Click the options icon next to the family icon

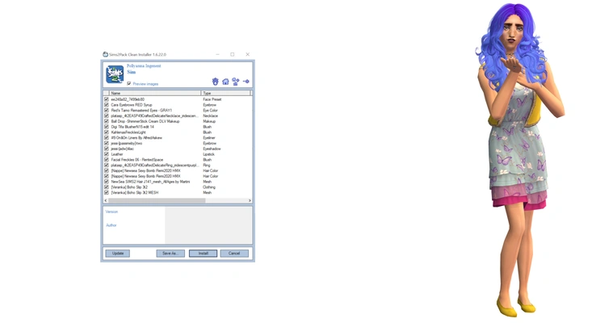[x=246, y=82]
